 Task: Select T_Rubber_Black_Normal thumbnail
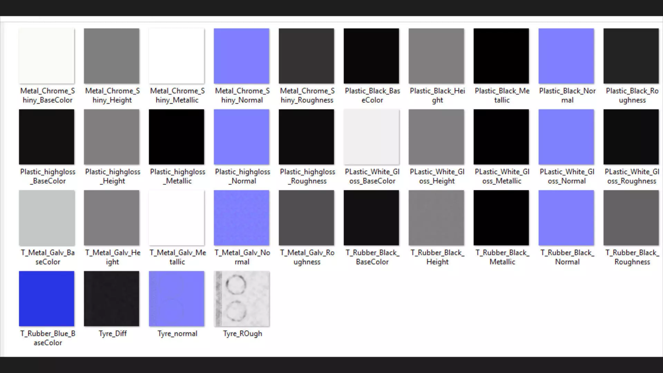(x=566, y=218)
